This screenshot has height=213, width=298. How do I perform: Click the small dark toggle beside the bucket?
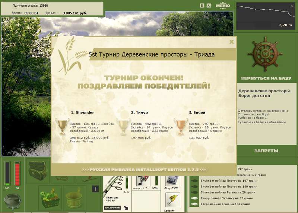(x=95, y=189)
